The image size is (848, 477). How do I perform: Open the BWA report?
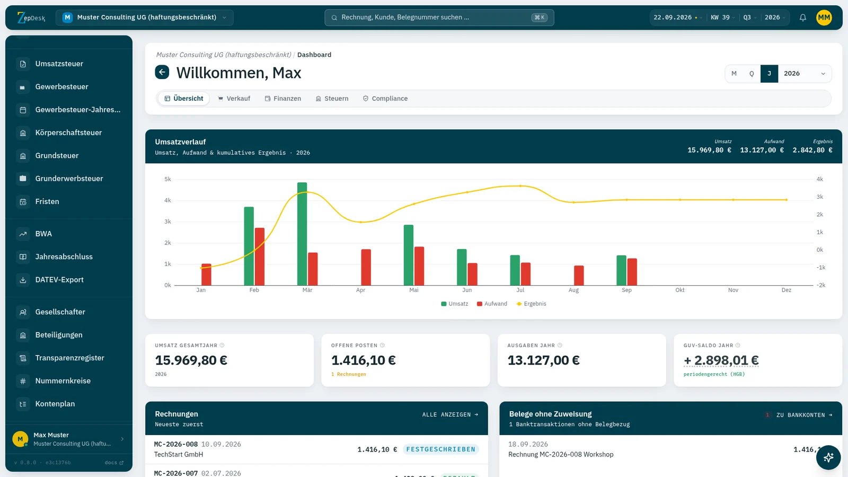69,234
